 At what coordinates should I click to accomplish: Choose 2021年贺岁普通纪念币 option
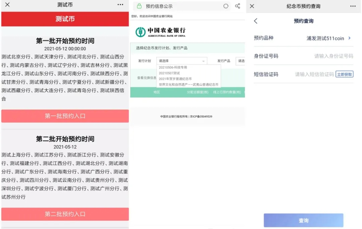click(x=175, y=79)
